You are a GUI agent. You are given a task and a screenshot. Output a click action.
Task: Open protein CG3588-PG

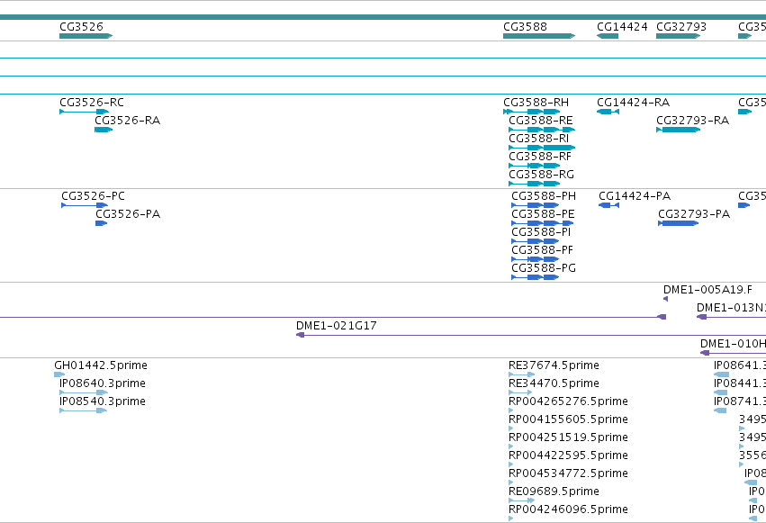click(x=544, y=268)
